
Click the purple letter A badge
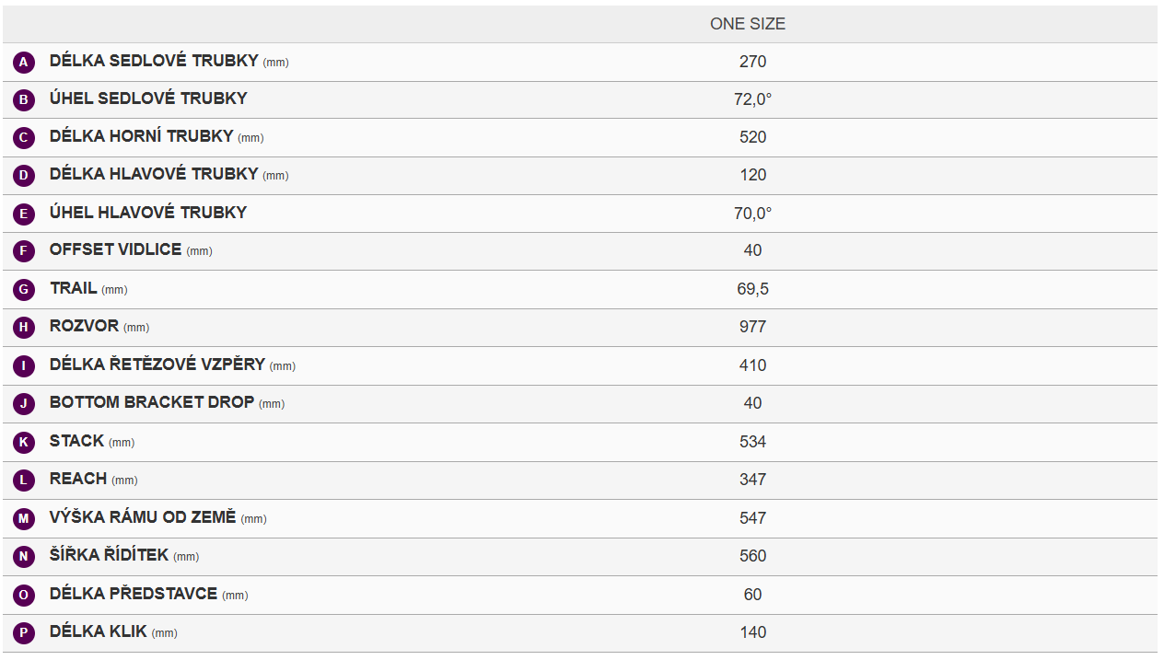(24, 63)
